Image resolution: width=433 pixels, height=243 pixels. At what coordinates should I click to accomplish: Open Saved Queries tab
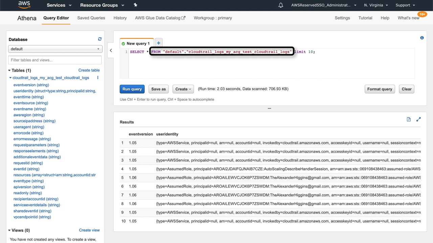pos(91,18)
